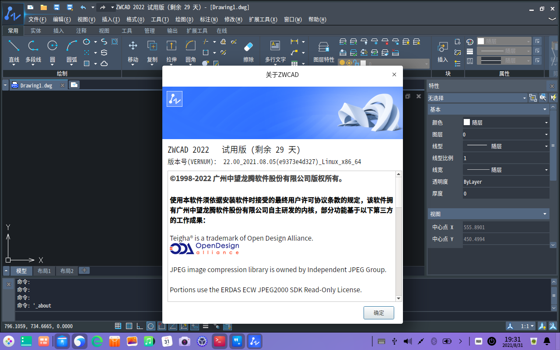
Task: Select the Move (移动) tool
Action: pyautogui.click(x=133, y=52)
